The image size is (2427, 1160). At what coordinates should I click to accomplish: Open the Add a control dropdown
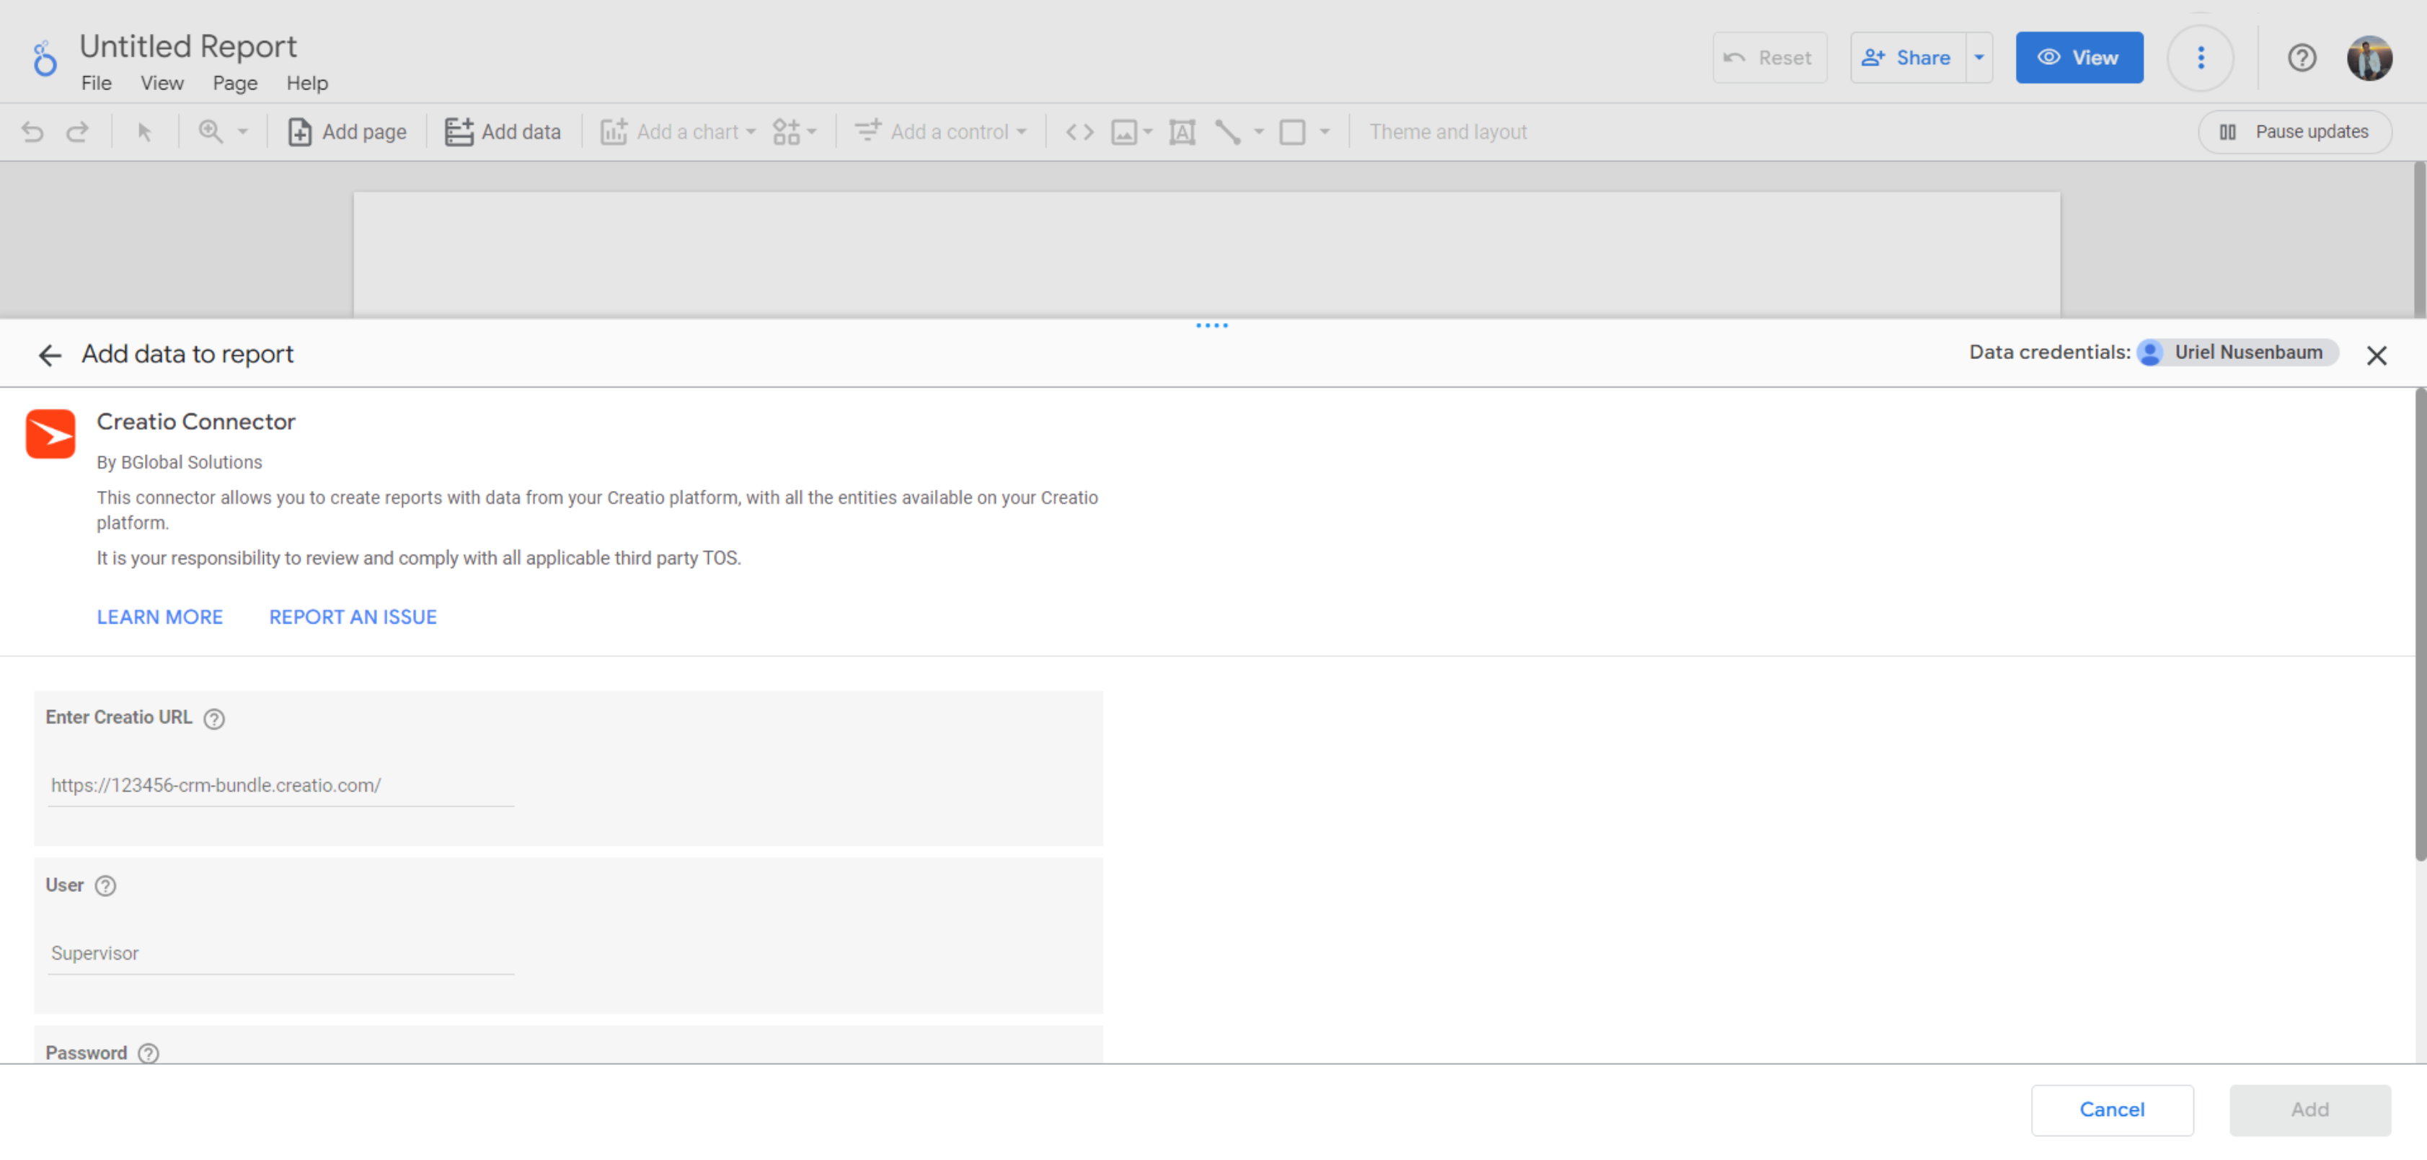(x=940, y=132)
